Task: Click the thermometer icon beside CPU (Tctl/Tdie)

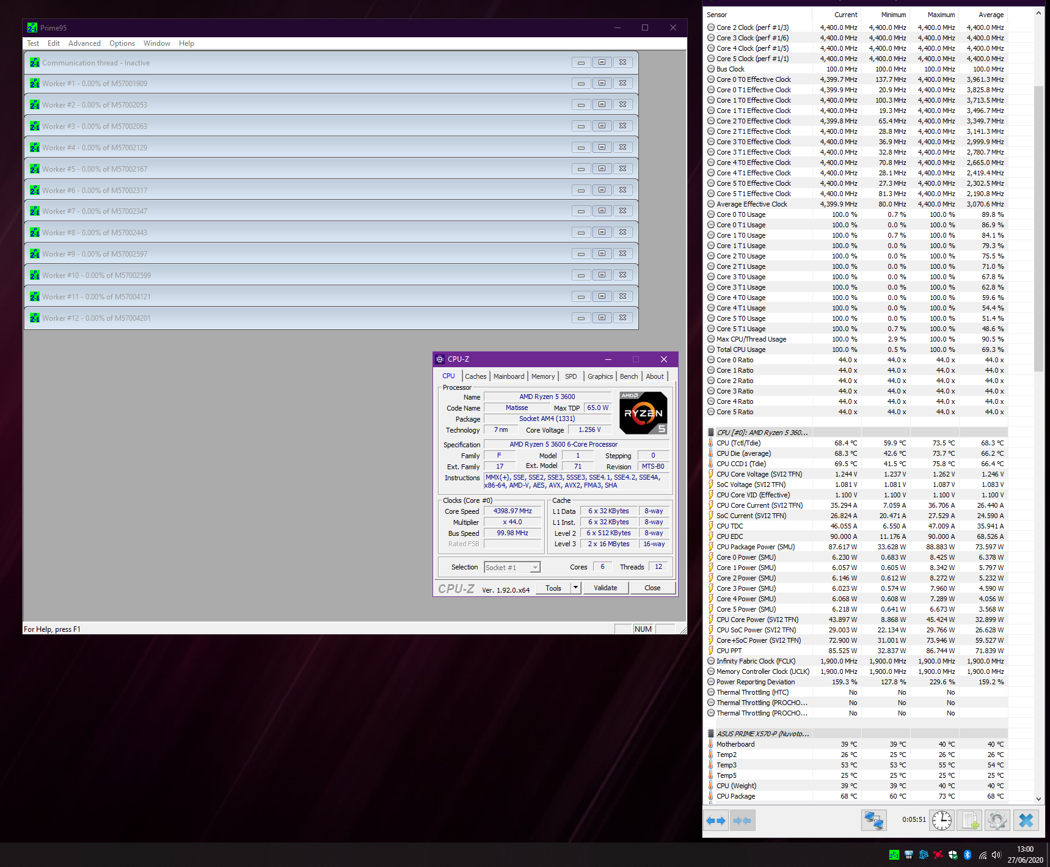Action: pyautogui.click(x=710, y=443)
